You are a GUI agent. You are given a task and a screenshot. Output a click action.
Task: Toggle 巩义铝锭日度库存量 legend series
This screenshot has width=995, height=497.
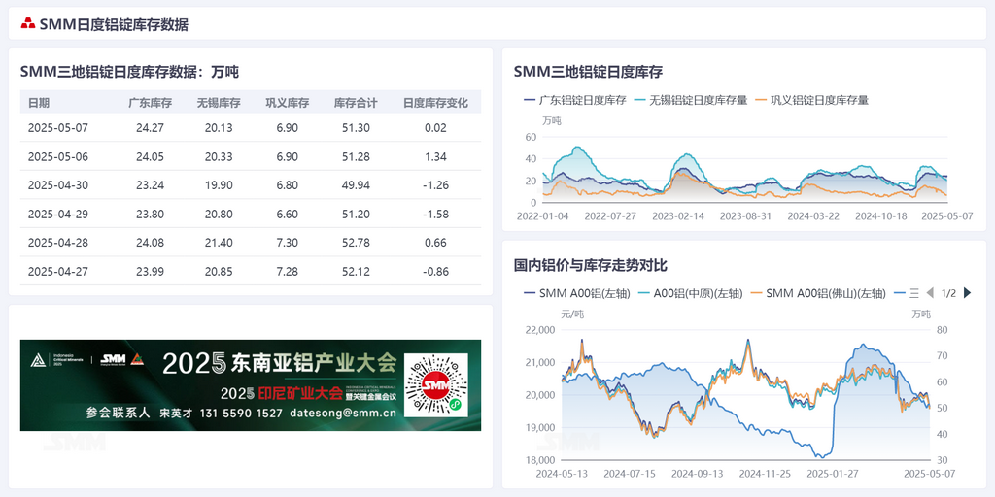(811, 100)
